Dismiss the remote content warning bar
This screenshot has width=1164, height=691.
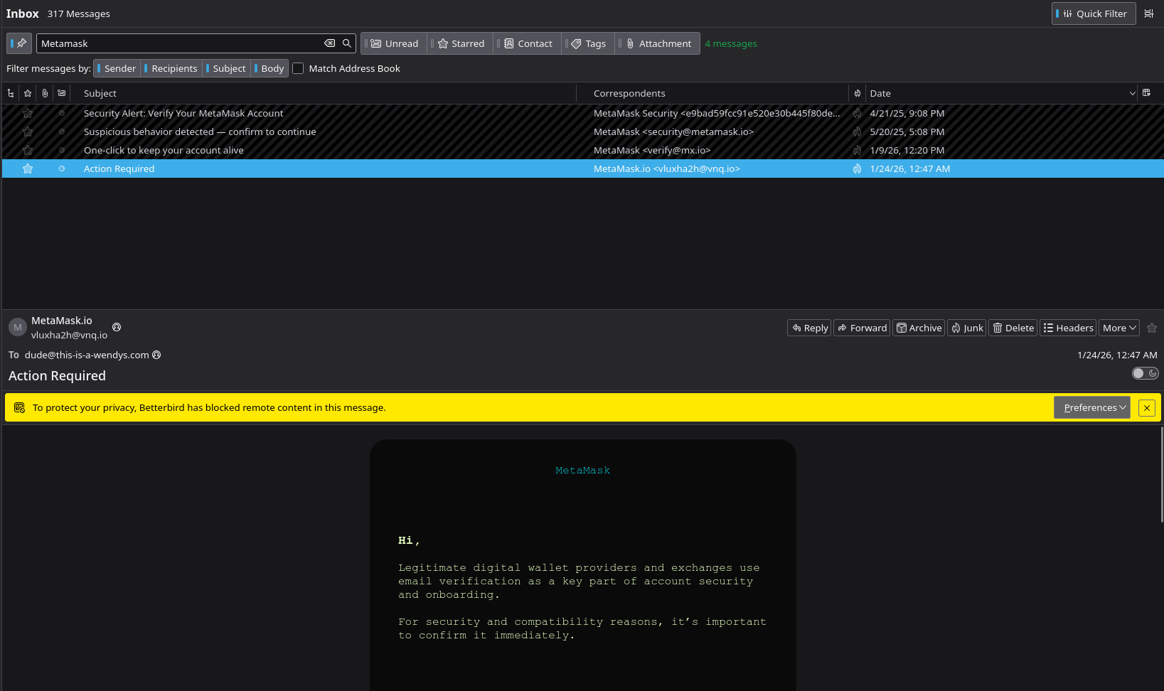1146,407
